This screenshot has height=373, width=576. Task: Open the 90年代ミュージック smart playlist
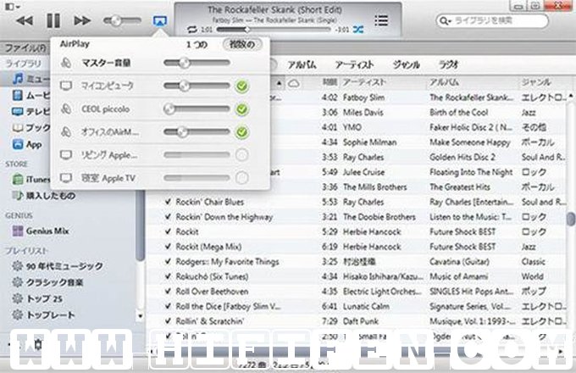[x=58, y=265]
